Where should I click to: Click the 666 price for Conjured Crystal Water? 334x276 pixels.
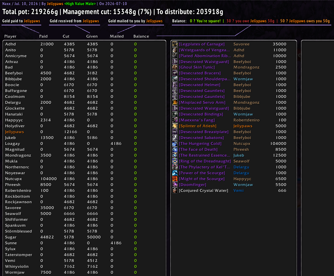[x=282, y=191]
